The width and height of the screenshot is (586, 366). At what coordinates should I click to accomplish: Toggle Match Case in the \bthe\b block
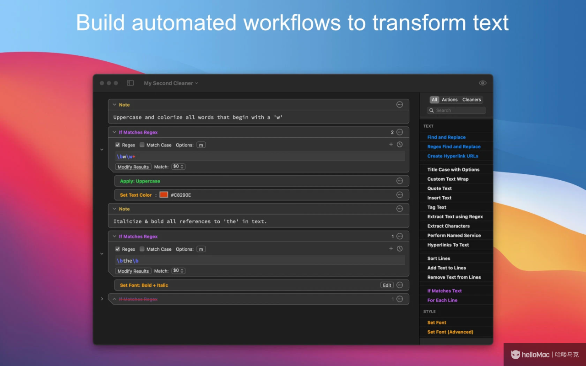click(x=142, y=249)
